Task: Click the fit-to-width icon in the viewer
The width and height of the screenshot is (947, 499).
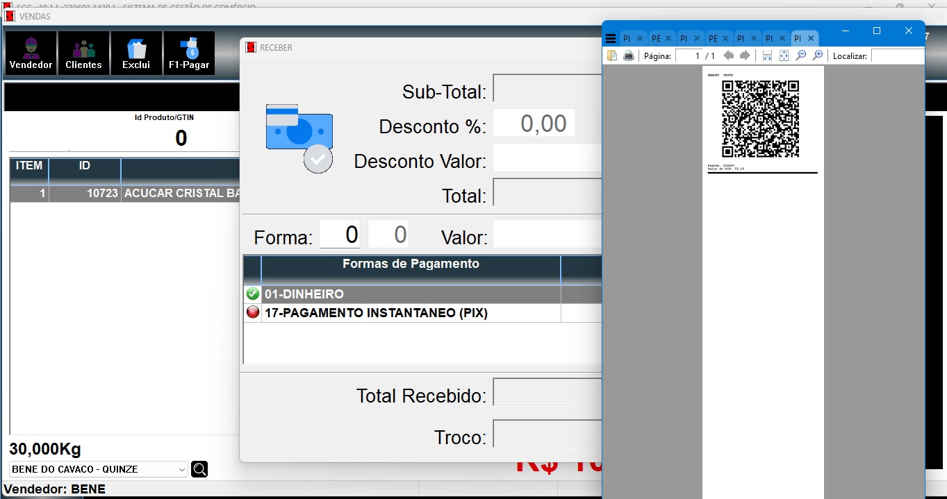Action: click(x=767, y=56)
